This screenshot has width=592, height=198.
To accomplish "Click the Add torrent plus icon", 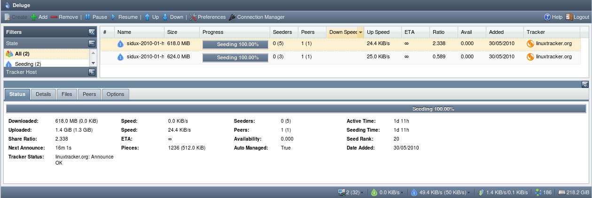I will click(34, 17).
